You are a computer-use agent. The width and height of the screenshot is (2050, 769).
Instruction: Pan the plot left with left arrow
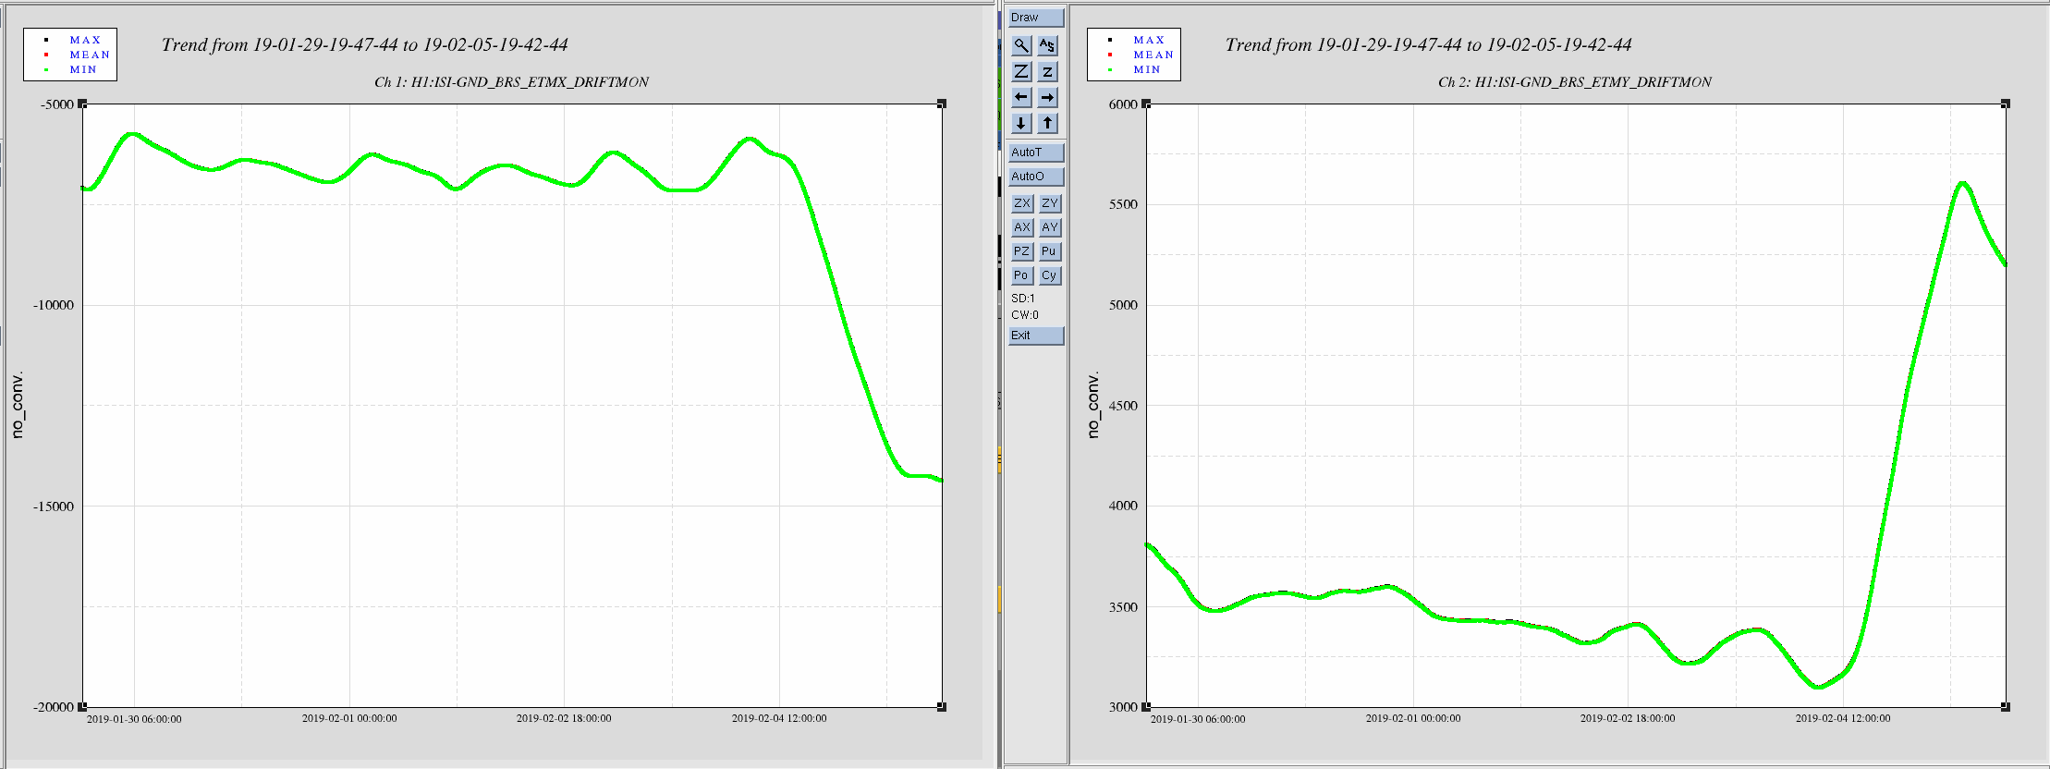(x=1021, y=97)
